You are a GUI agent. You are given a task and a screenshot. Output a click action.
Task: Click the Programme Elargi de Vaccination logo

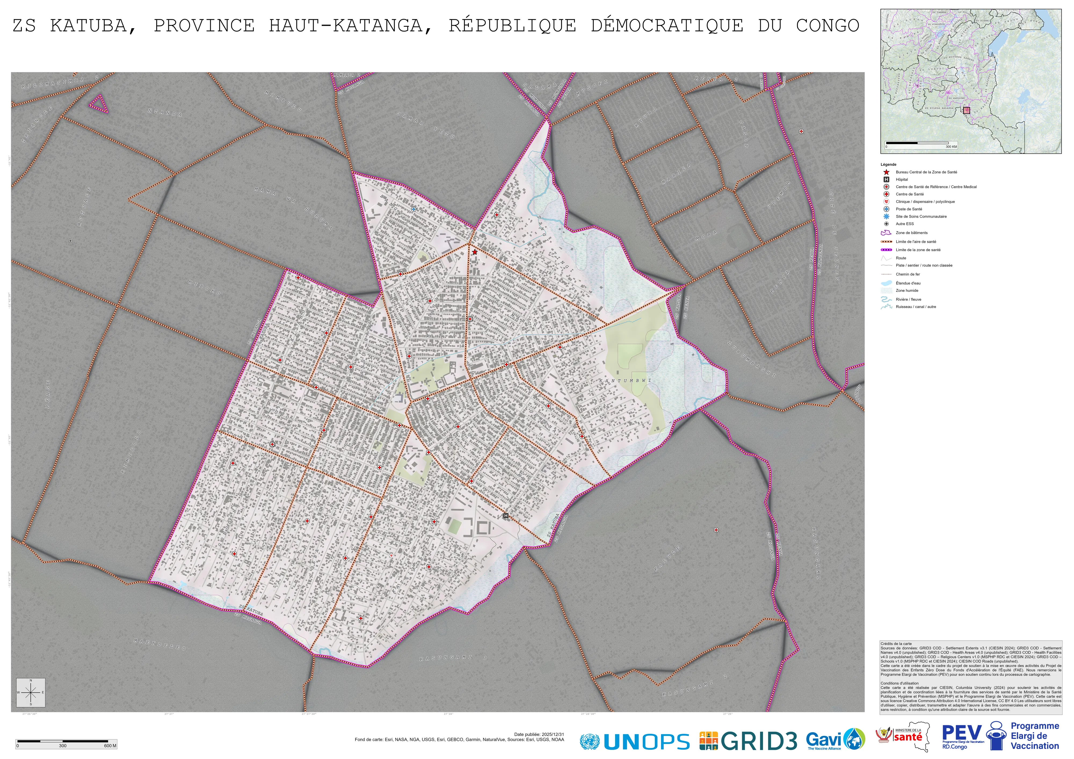[x=1023, y=736]
